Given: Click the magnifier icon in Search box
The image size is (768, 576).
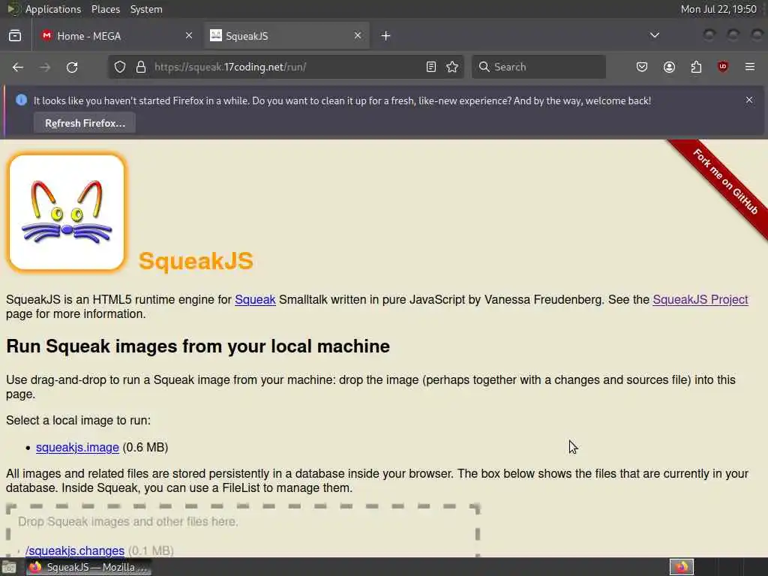Looking at the screenshot, I should tap(484, 67).
